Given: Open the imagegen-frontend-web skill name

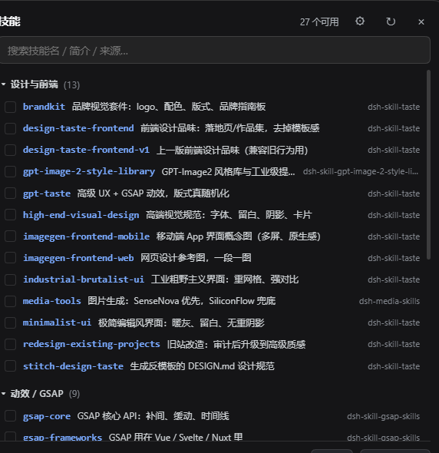Looking at the screenshot, I should pyautogui.click(x=78, y=258).
